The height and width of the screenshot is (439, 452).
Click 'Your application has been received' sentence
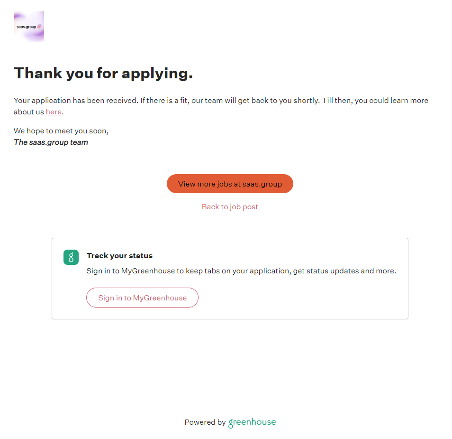(76, 101)
